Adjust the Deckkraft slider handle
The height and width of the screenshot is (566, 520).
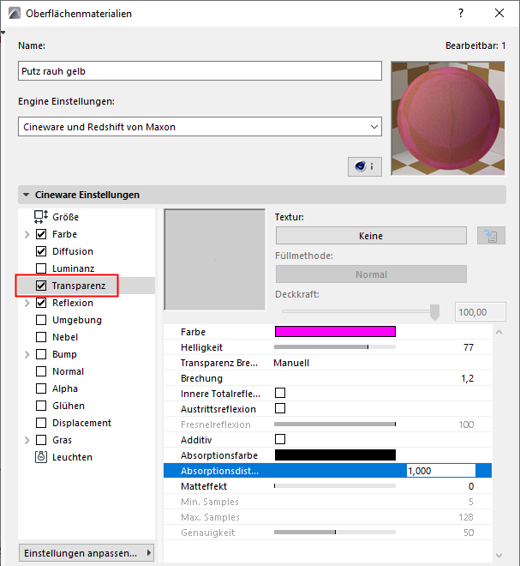(434, 311)
